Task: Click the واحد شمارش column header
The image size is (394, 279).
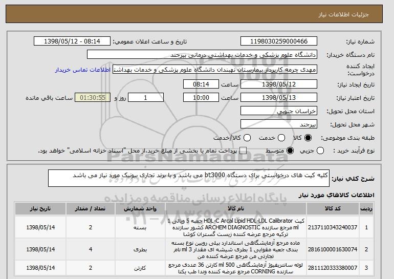Action: [x=140, y=209]
